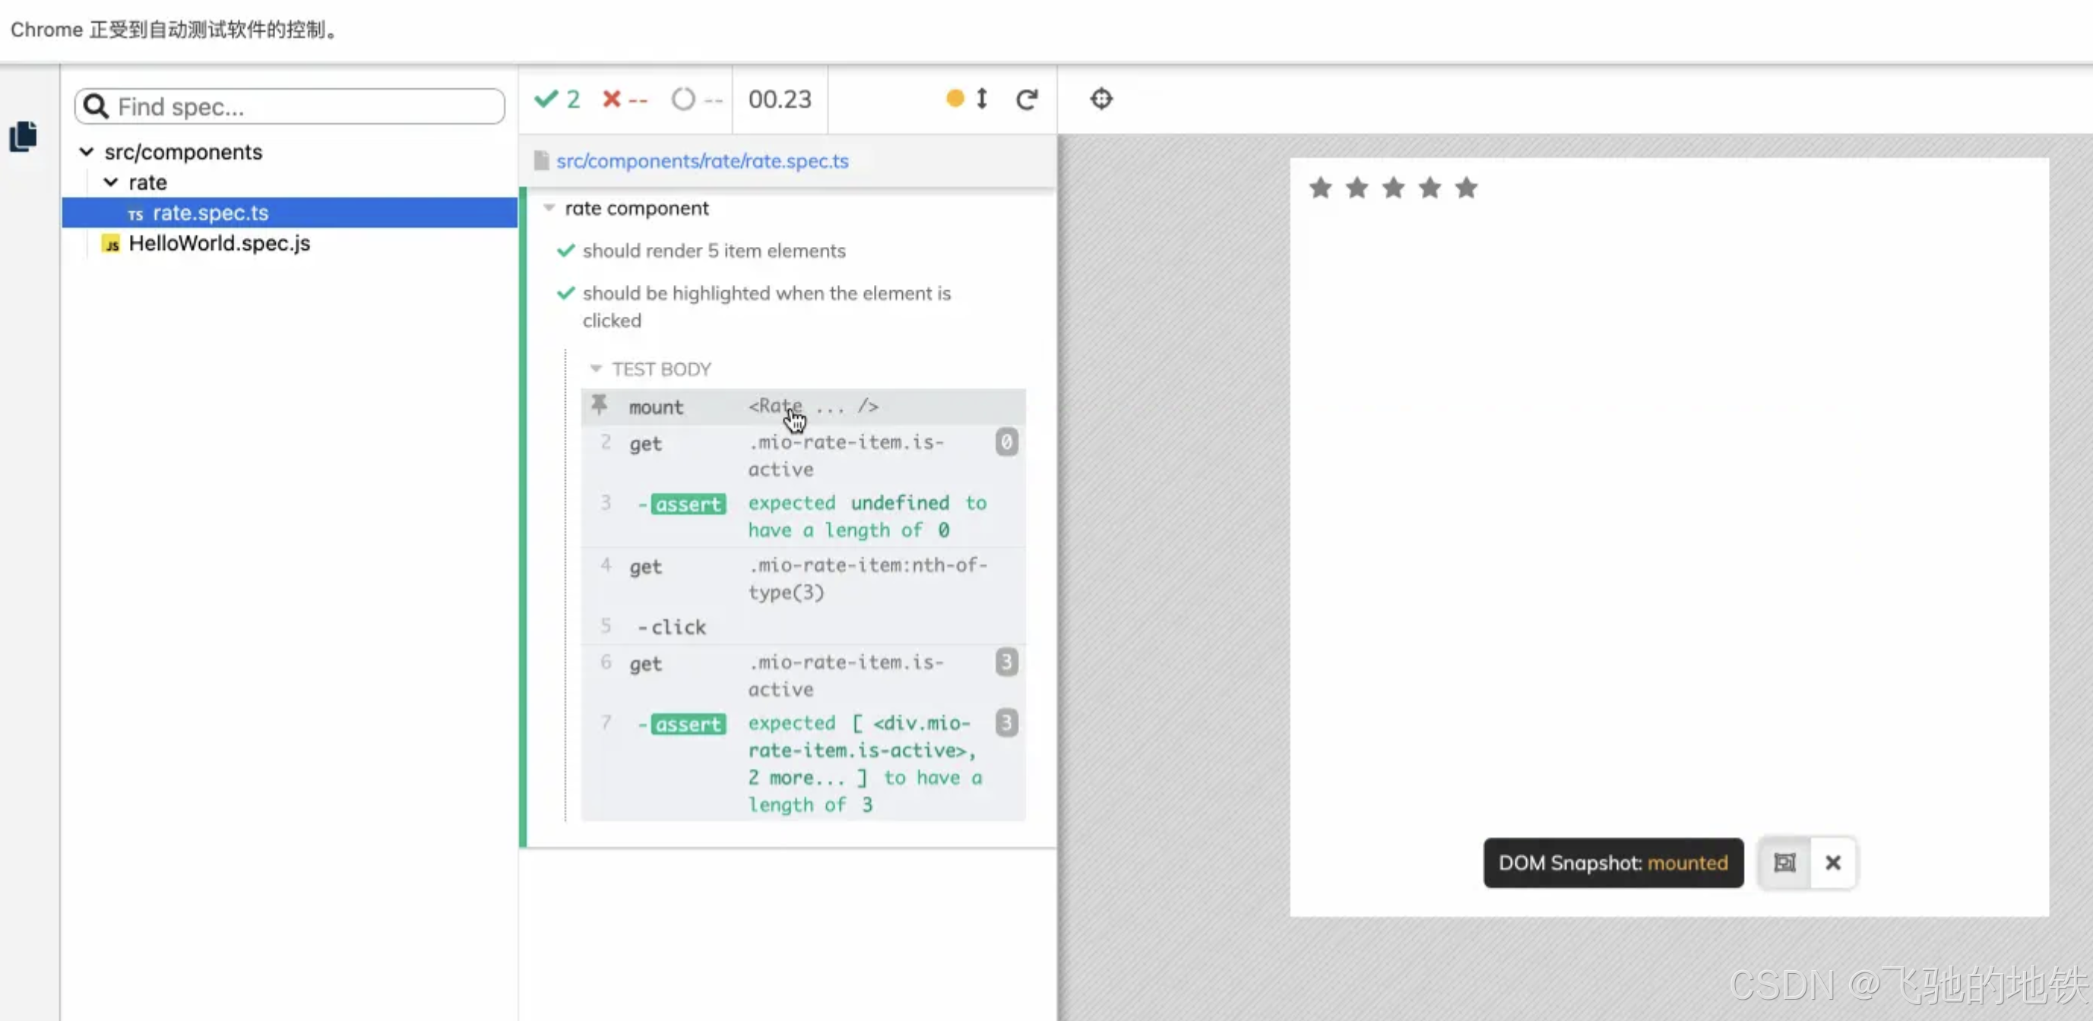The height and width of the screenshot is (1021, 2093).
Task: Collapse the TEST BODY section
Action: click(x=596, y=369)
